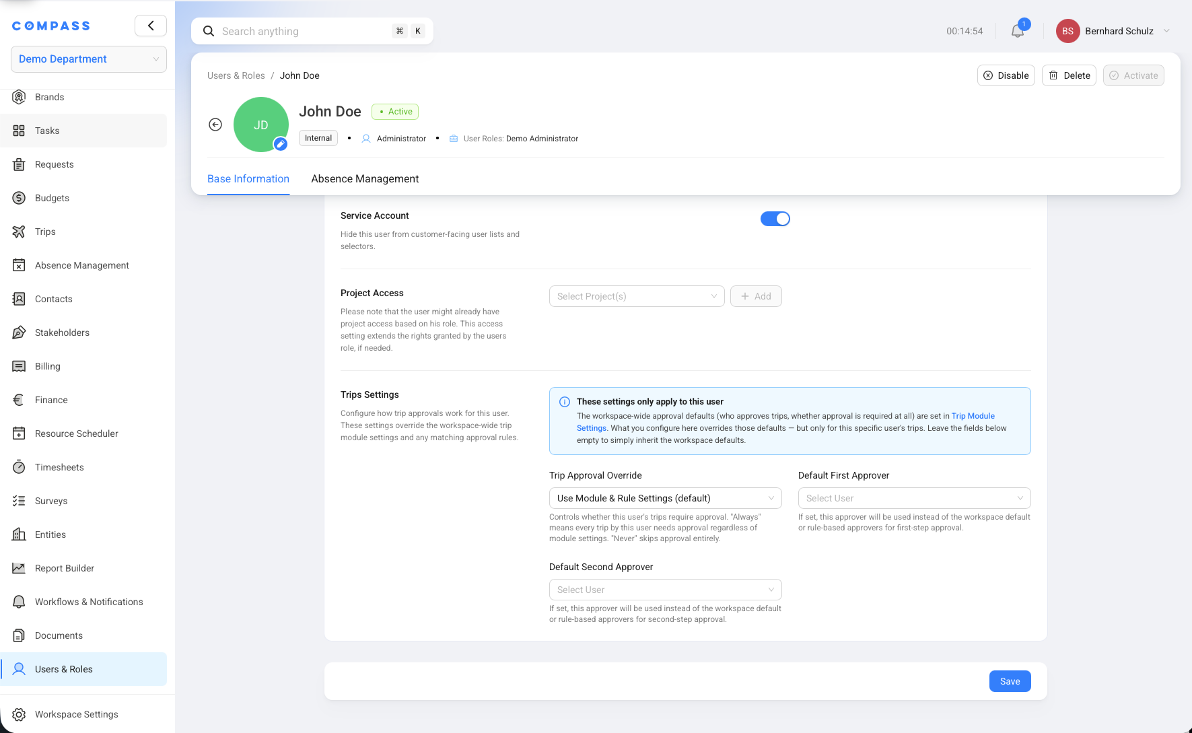The image size is (1192, 733).
Task: Click the Activate button
Action: click(1133, 75)
